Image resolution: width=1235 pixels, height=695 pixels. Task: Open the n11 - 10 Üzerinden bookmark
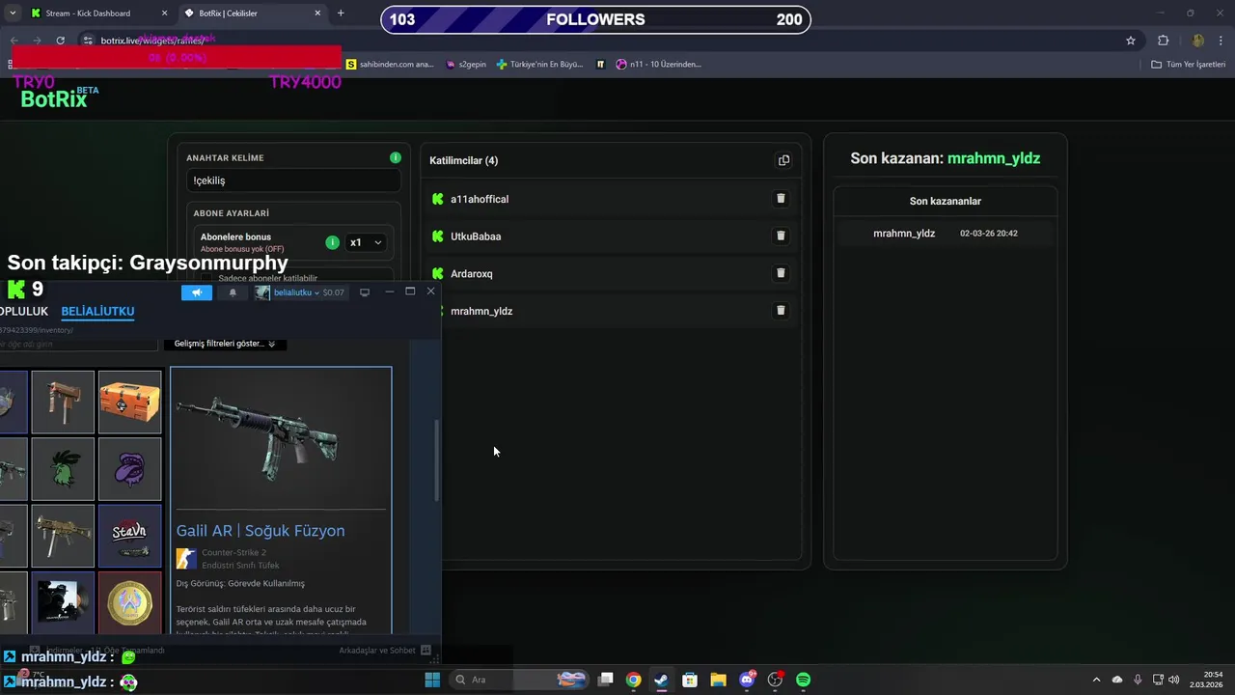tap(658, 65)
